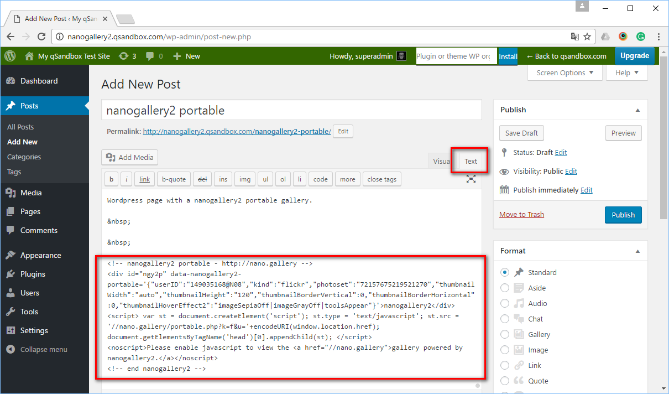Click the code quicktag button

pos(321,179)
